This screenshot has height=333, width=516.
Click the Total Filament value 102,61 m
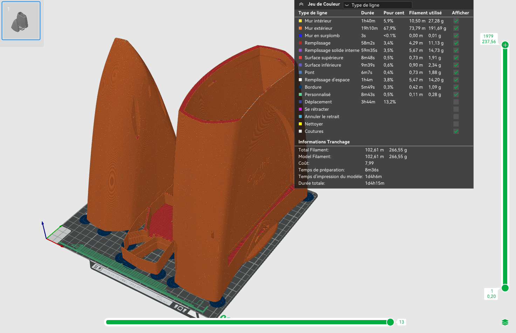click(374, 150)
